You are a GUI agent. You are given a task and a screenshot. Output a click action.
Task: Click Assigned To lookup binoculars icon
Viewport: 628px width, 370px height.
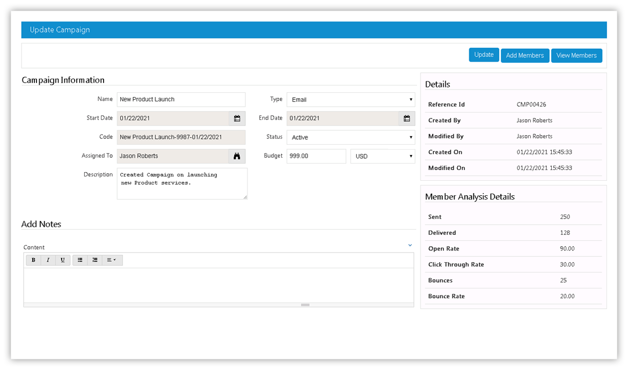pyautogui.click(x=237, y=156)
